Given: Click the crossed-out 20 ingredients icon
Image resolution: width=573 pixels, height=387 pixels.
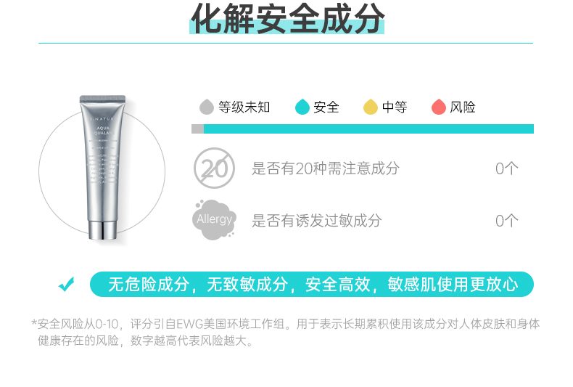Looking at the screenshot, I should click(x=214, y=168).
